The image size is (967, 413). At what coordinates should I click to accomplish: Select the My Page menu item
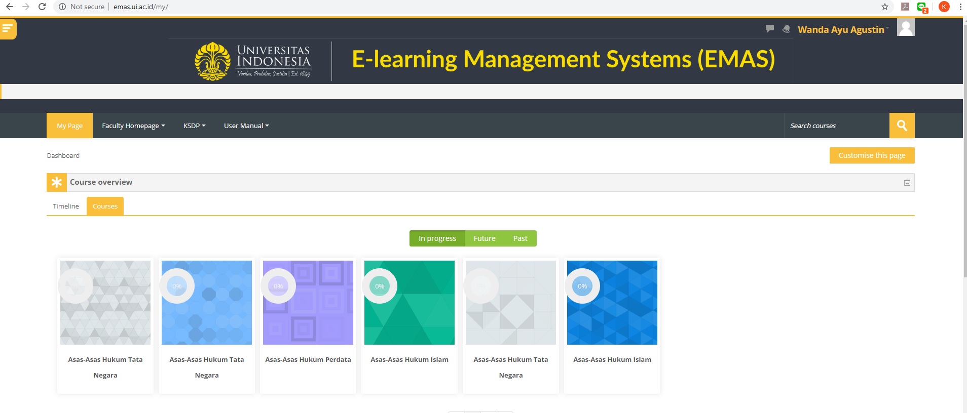pos(69,126)
